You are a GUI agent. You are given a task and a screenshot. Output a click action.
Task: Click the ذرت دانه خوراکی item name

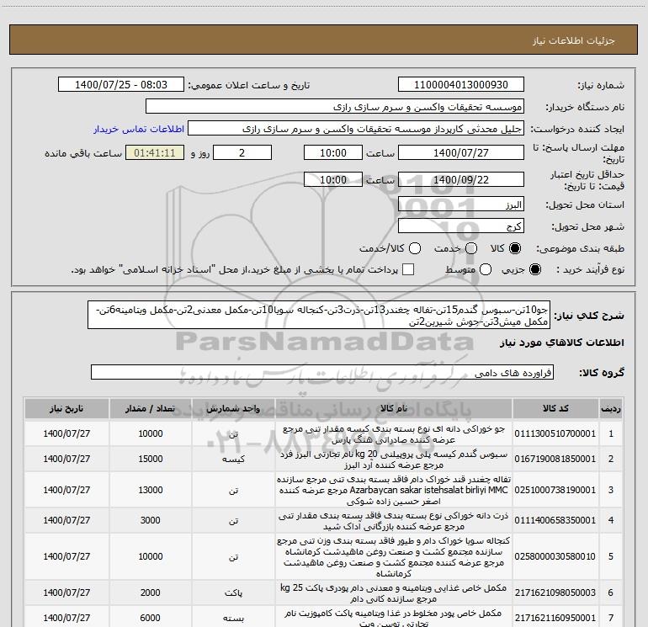(394, 521)
